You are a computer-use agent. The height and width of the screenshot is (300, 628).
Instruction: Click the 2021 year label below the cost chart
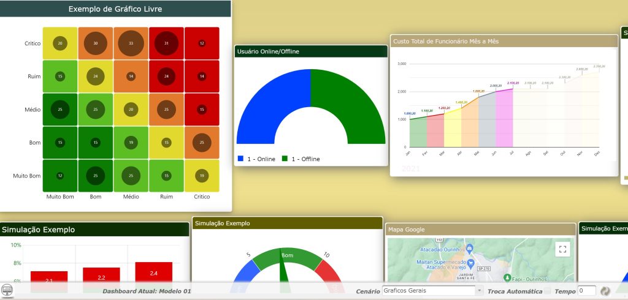coord(411,169)
